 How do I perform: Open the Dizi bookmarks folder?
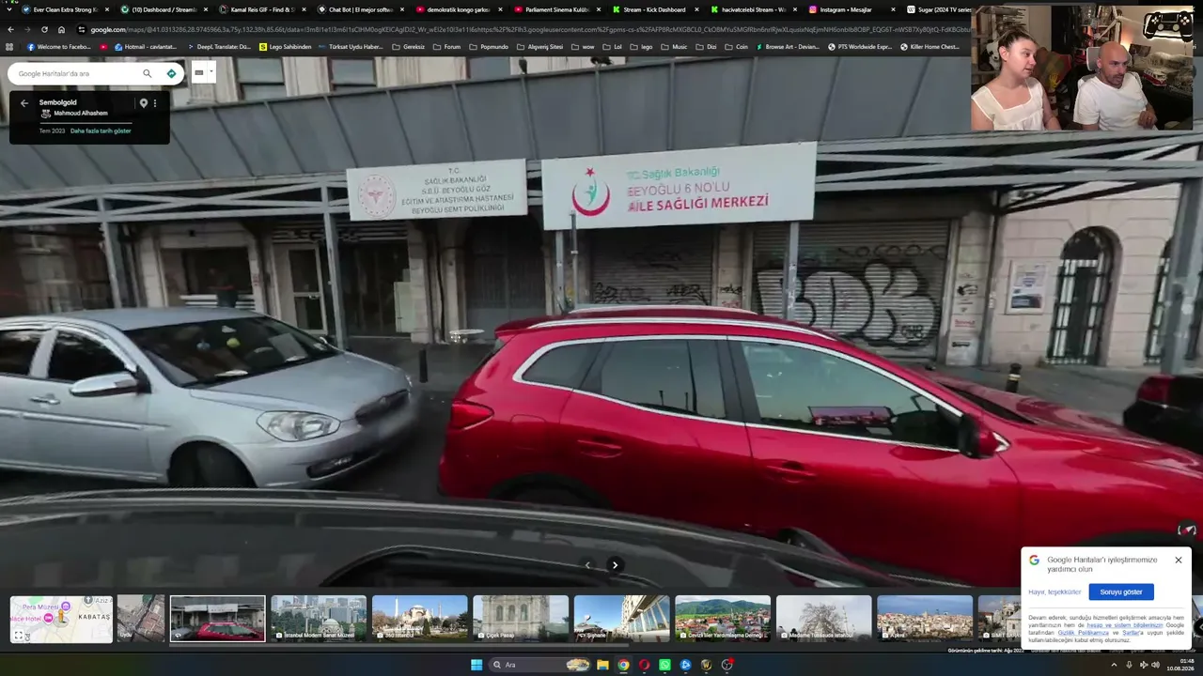pos(707,46)
